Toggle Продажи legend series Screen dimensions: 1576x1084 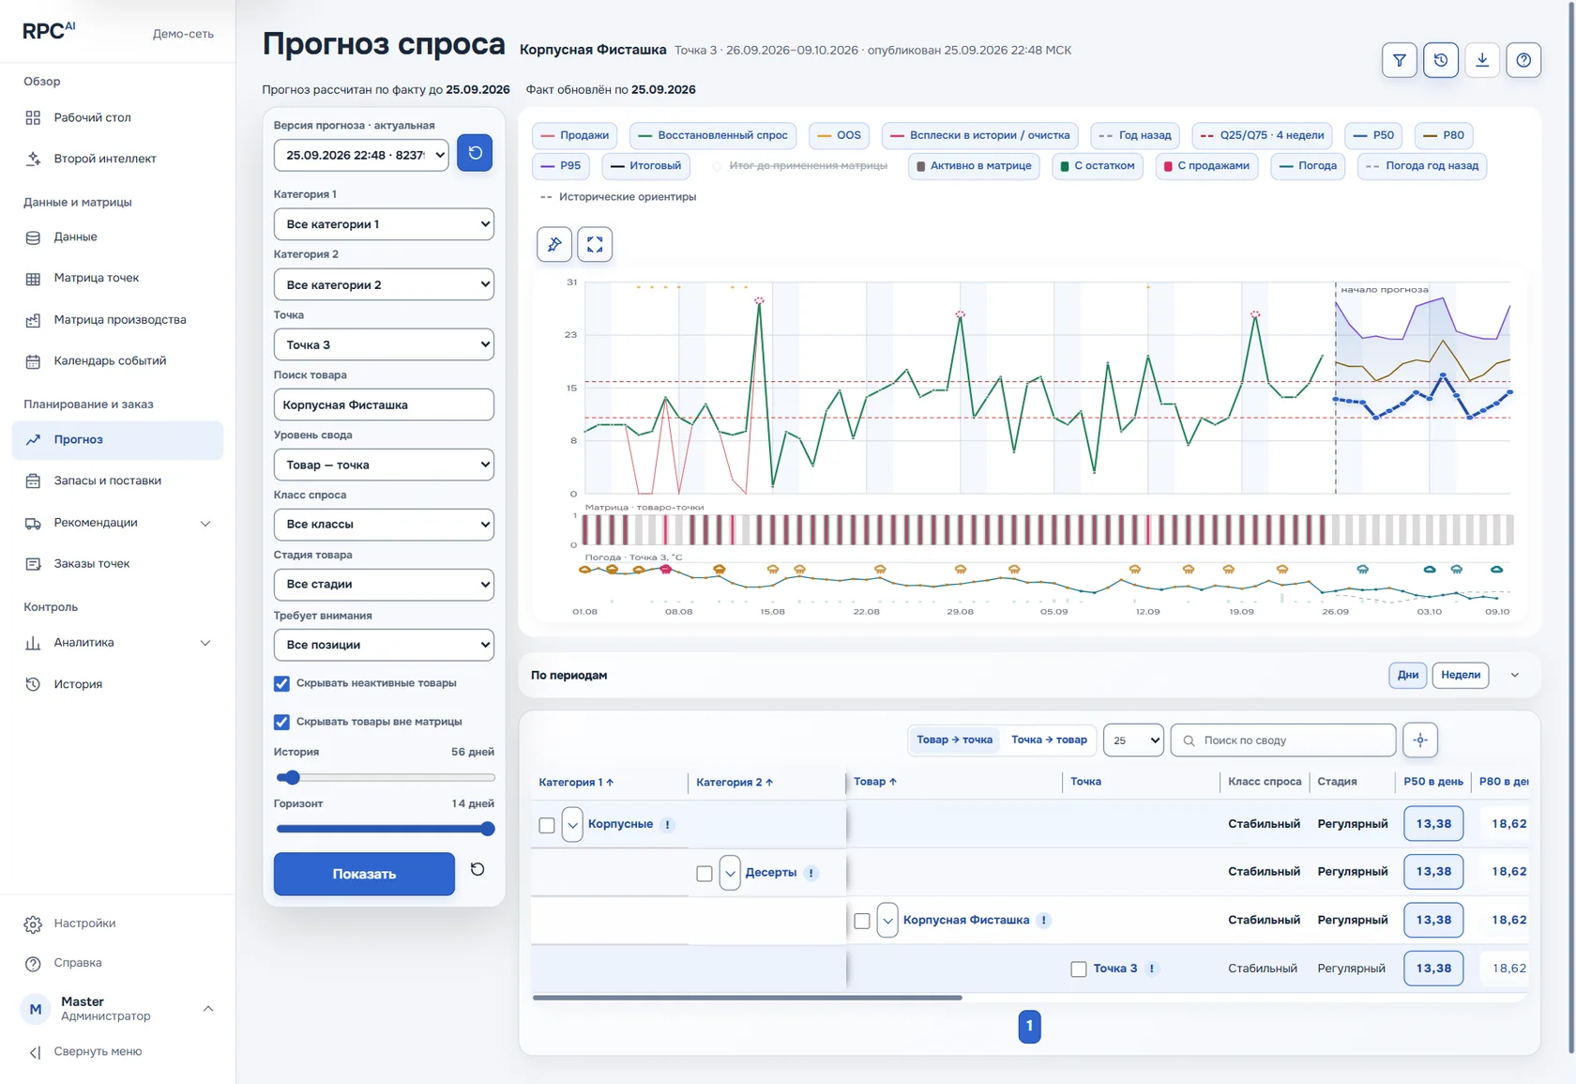coord(575,135)
